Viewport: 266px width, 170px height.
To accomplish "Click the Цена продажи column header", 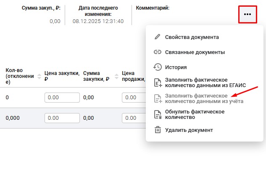I will coord(134,76).
